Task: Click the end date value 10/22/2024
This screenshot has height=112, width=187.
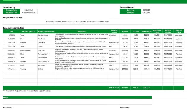Action: point(146,13)
